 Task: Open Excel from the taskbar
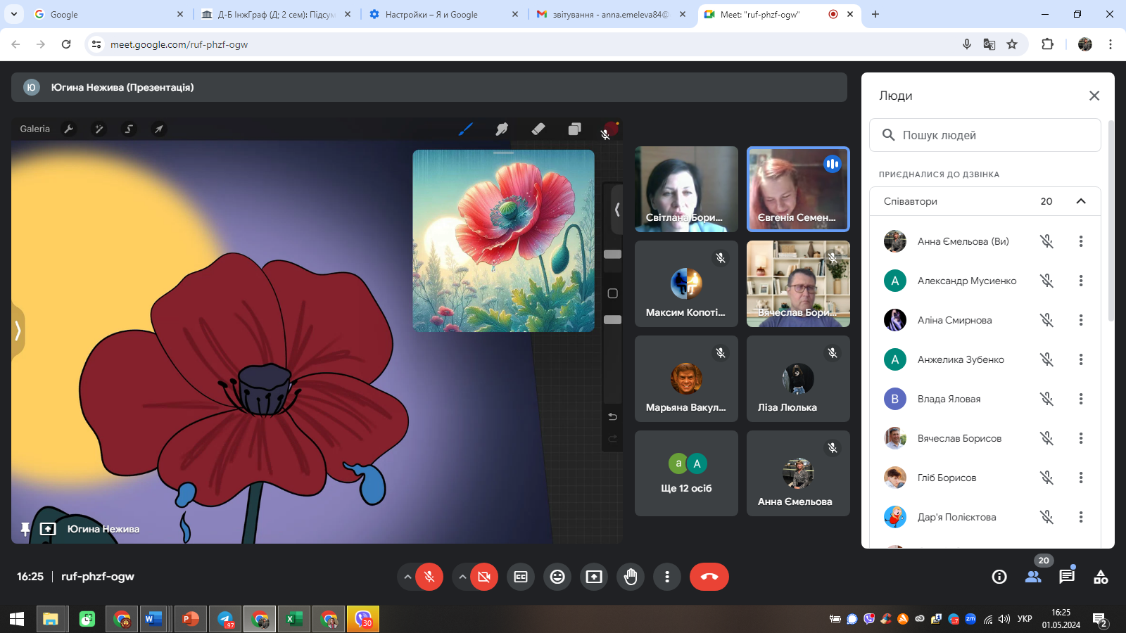[294, 619]
